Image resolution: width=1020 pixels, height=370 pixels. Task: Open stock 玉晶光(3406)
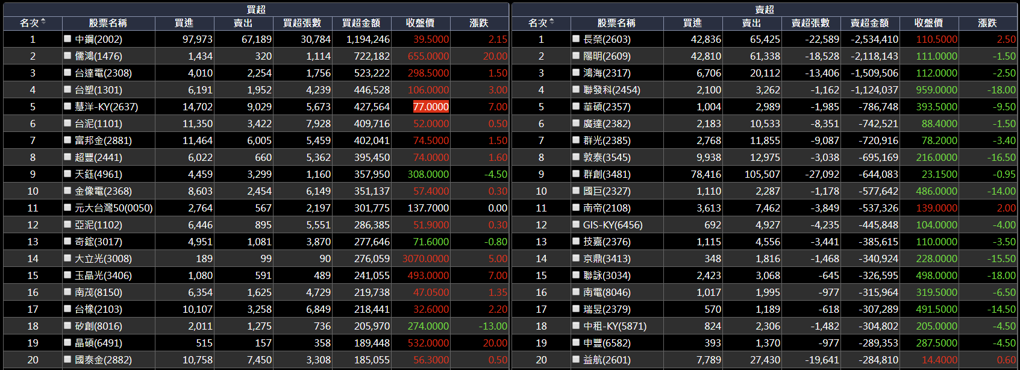[103, 275]
